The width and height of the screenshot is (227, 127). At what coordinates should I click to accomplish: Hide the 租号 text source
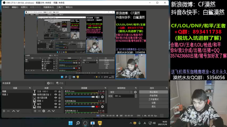[x=56, y=104]
